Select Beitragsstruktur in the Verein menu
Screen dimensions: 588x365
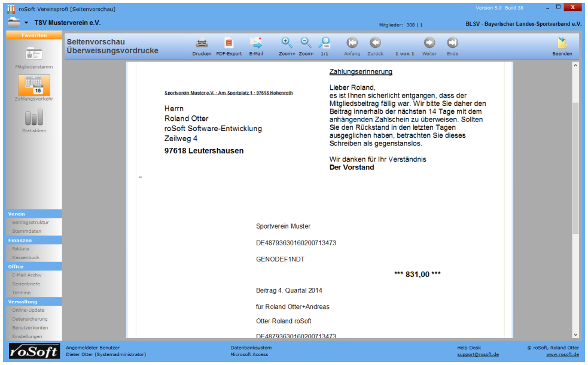pyautogui.click(x=31, y=223)
